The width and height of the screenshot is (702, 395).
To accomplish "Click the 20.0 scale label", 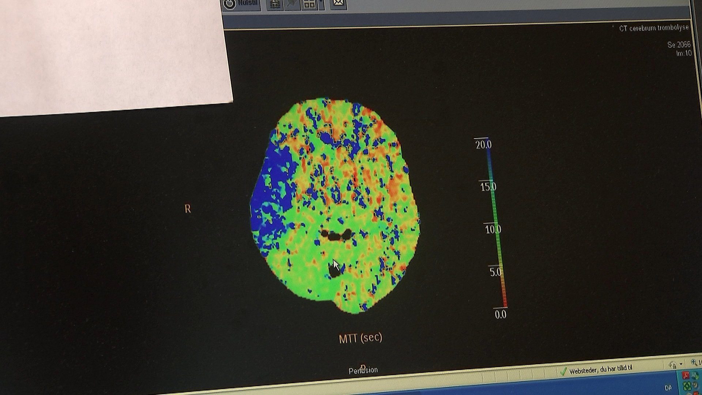I will coord(483,144).
